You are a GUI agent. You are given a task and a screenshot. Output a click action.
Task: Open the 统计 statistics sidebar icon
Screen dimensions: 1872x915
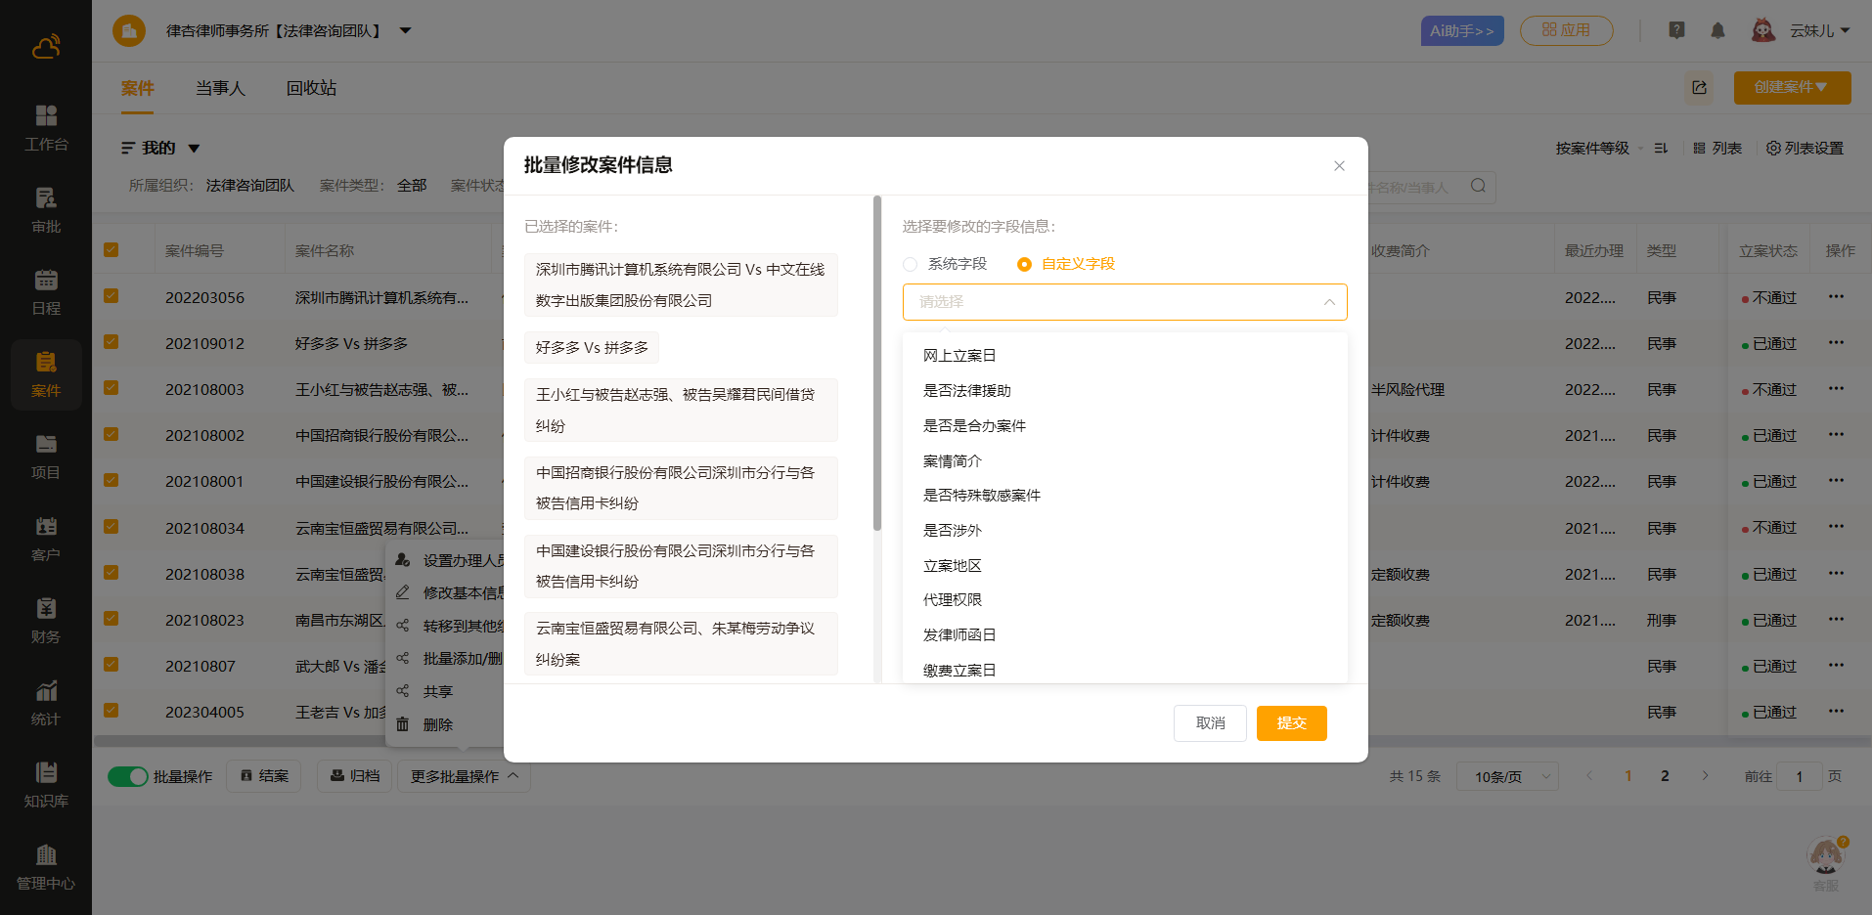[x=46, y=702]
